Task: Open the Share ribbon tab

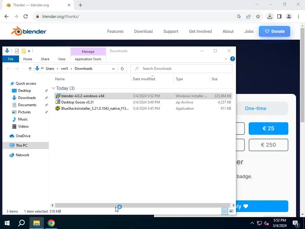Action: [45, 59]
